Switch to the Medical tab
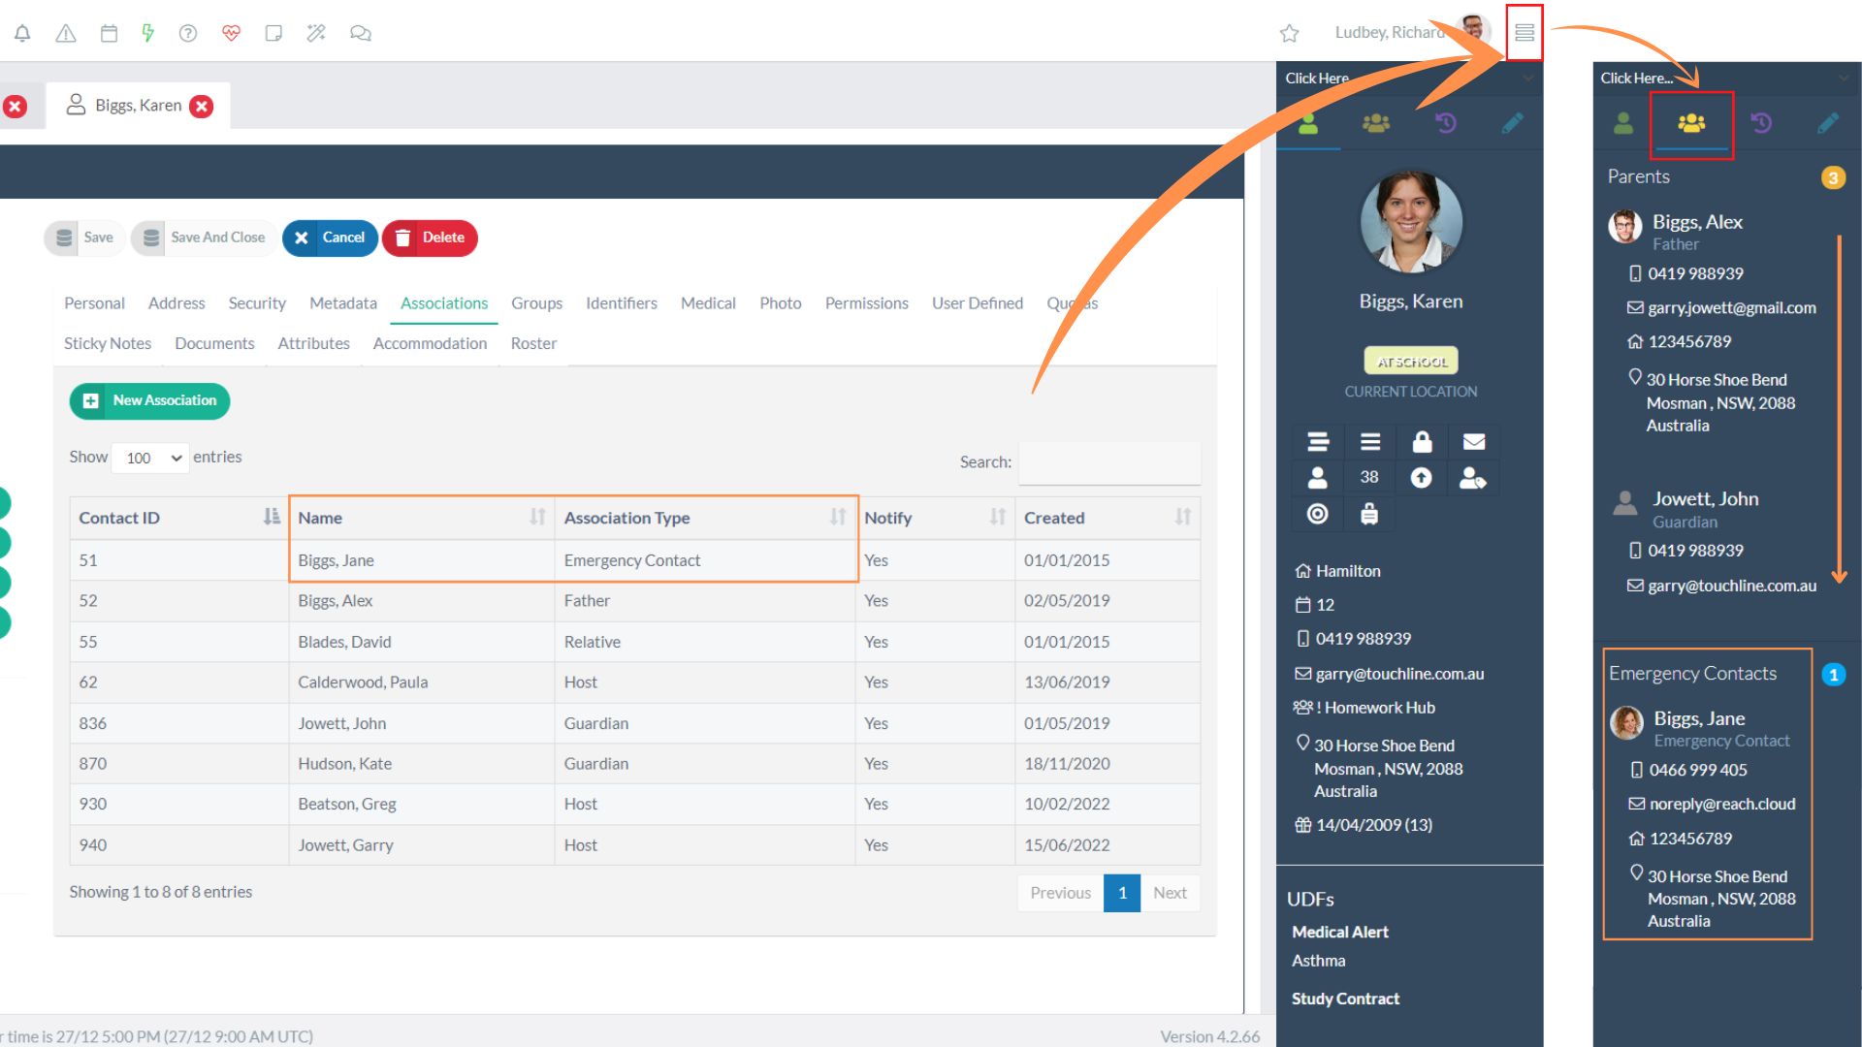 coord(708,303)
